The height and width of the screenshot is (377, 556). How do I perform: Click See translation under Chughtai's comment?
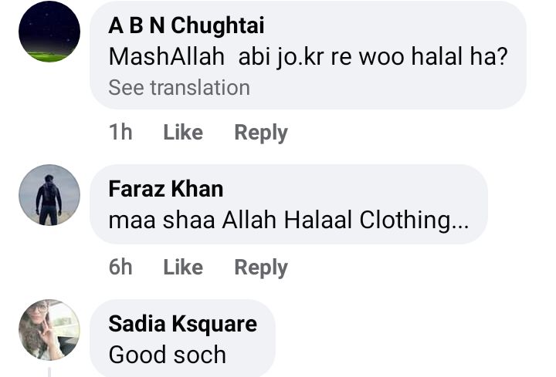click(x=179, y=88)
